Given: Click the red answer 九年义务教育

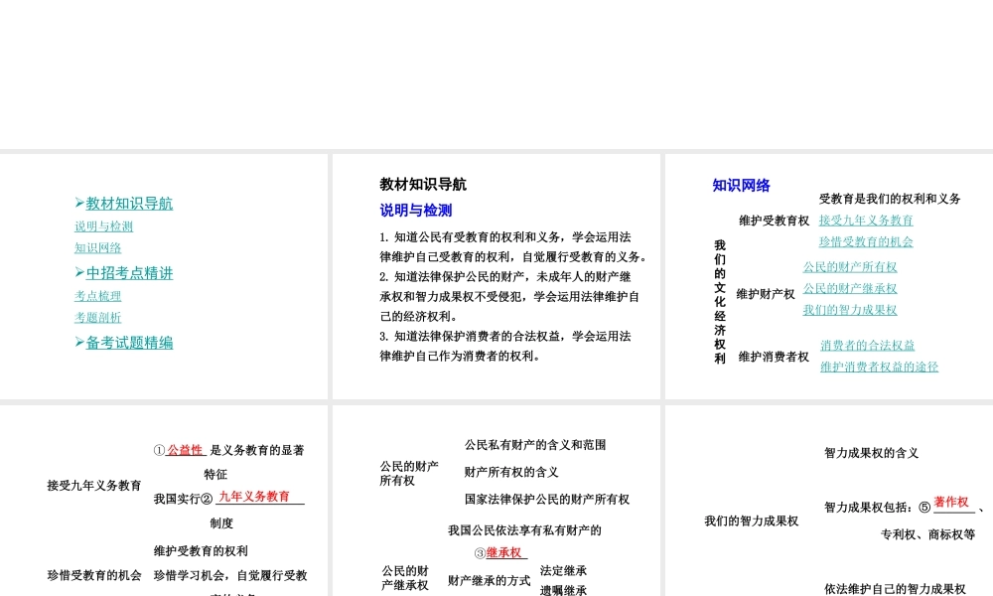Looking at the screenshot, I should point(254,496).
